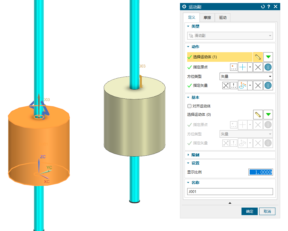Click the 取消 button

(267, 211)
